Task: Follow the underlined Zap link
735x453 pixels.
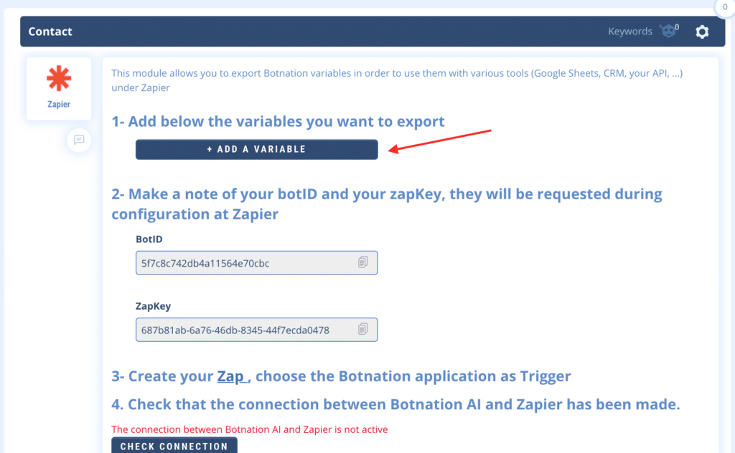Action: [233, 376]
